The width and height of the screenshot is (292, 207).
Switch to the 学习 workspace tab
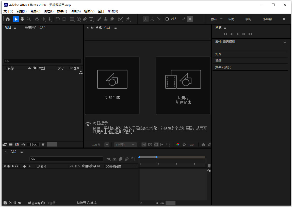(248, 19)
